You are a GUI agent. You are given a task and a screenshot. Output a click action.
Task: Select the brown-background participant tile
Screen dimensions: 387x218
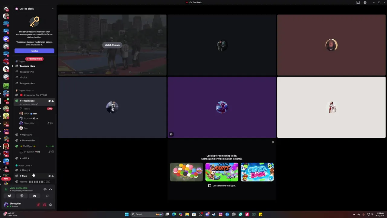(x=331, y=45)
